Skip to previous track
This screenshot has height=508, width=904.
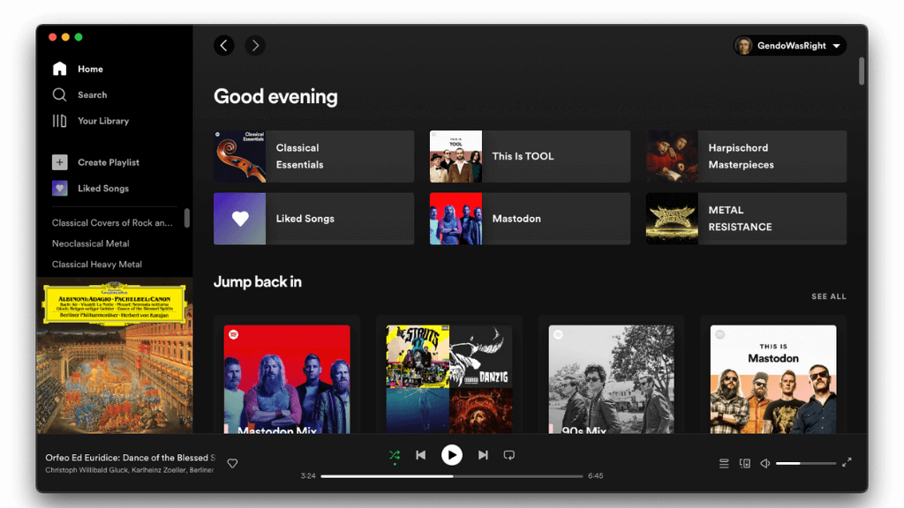coord(421,455)
